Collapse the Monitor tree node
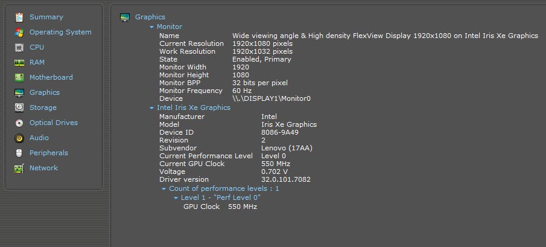 tap(151, 27)
